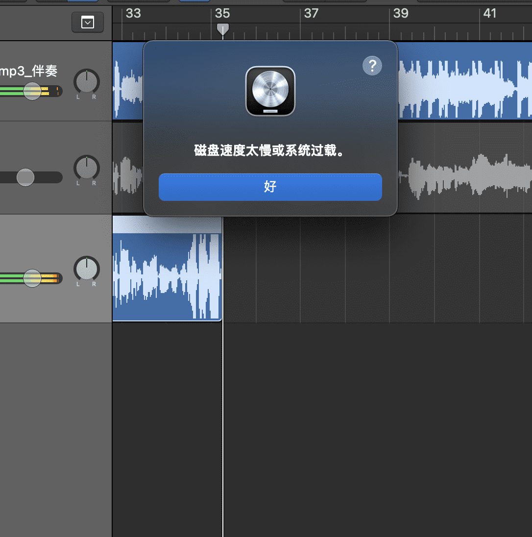
Task: Click the volume slider of the bottom selected track
Action: (32, 278)
